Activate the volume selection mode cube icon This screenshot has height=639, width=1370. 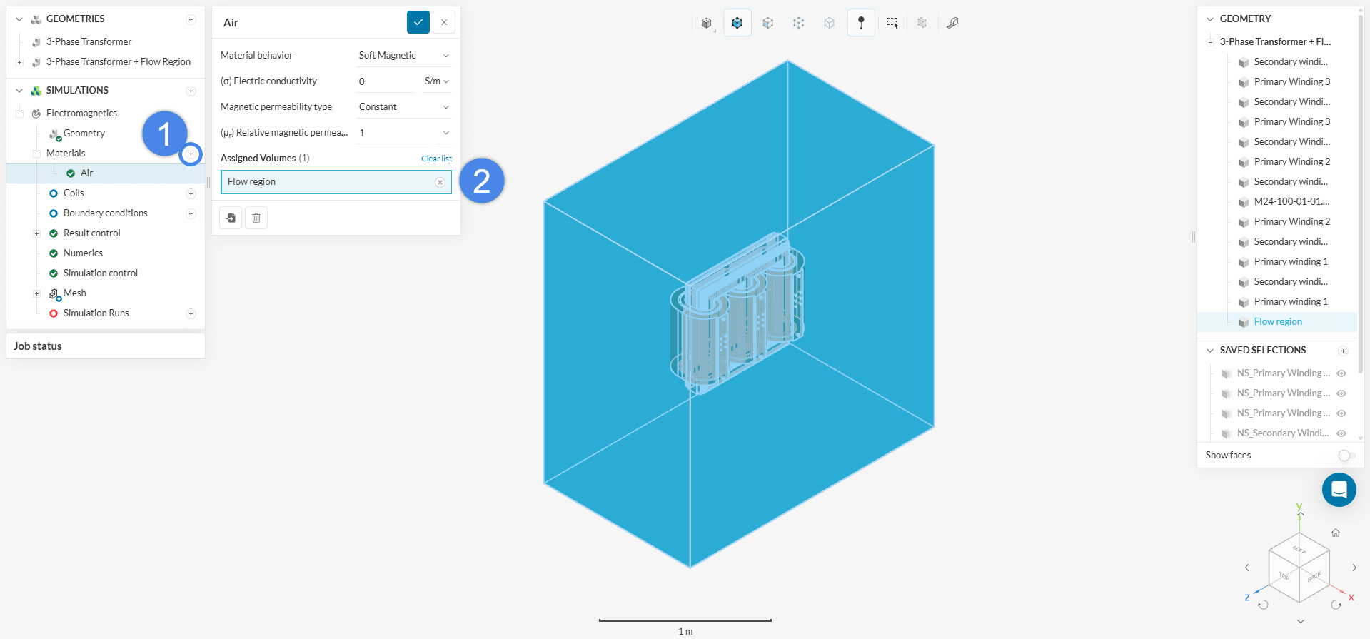pyautogui.click(x=737, y=23)
